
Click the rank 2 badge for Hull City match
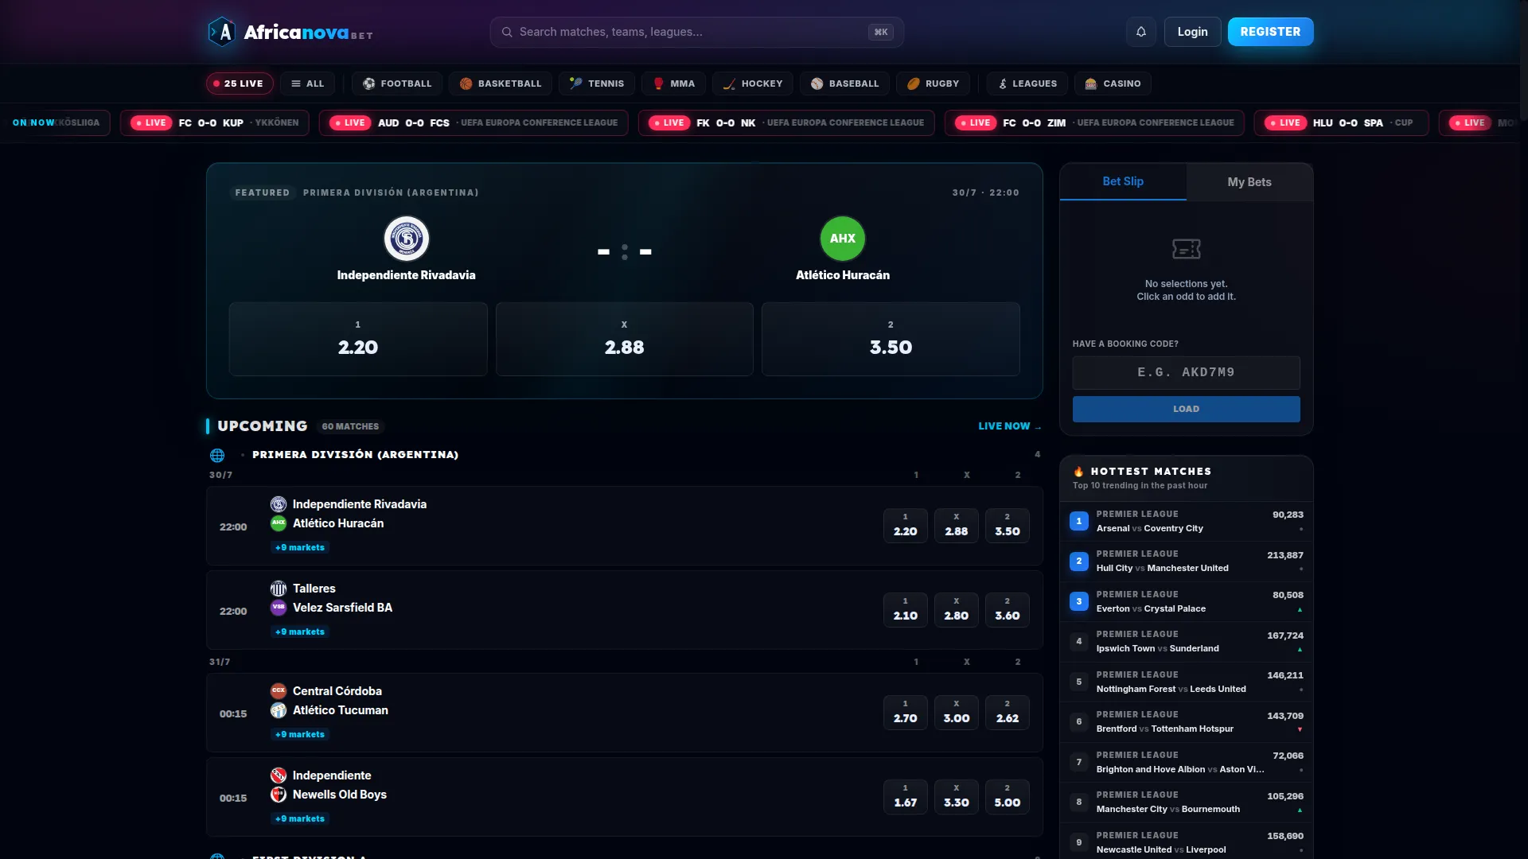[x=1079, y=562]
